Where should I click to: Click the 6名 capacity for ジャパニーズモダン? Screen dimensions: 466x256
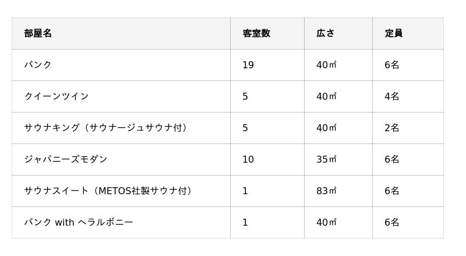[391, 160]
